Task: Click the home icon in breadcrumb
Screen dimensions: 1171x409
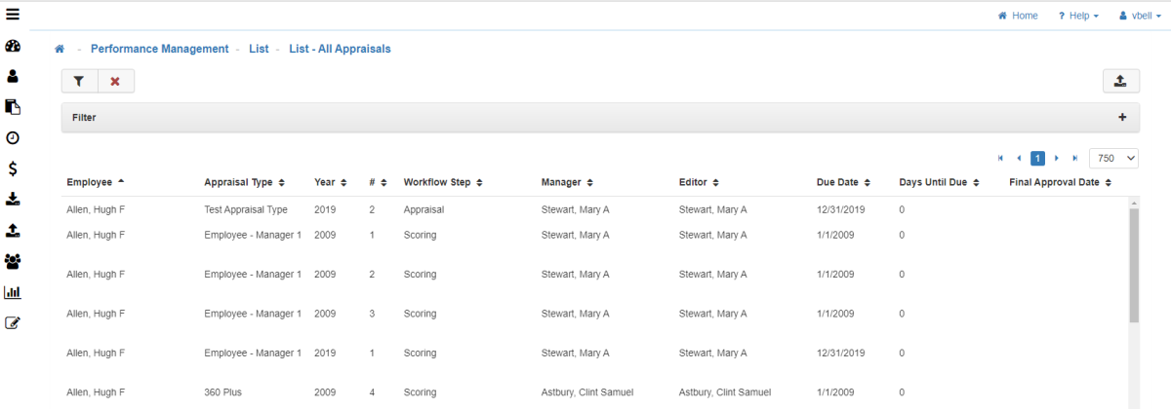Action: tap(60, 49)
